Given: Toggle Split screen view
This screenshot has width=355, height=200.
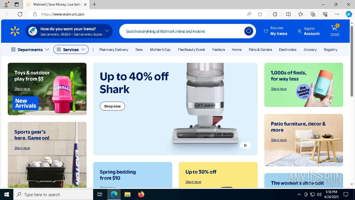Looking at the screenshot, I should coord(288,14).
